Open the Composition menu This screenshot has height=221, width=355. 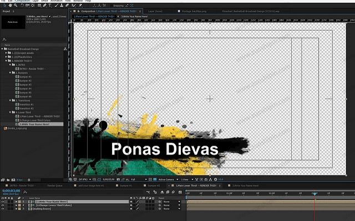pos(22,1)
